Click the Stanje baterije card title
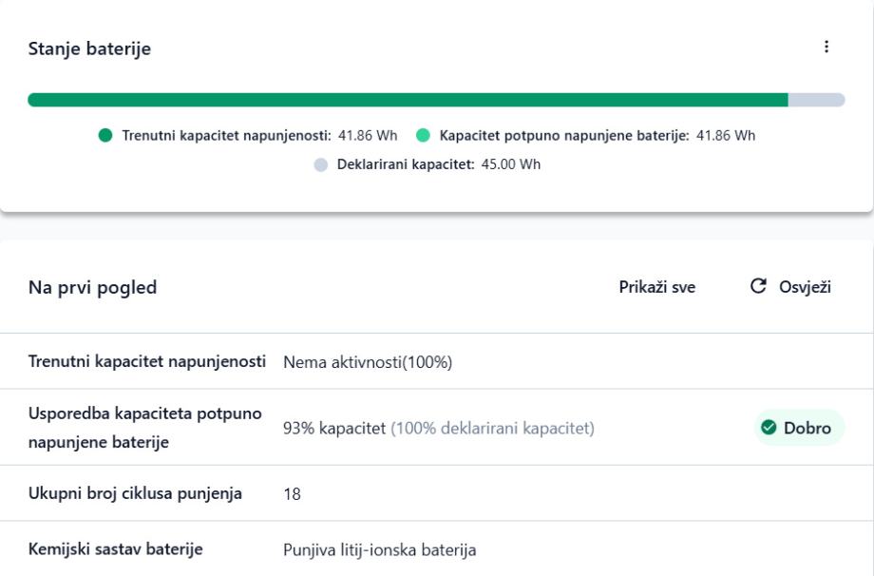The height and width of the screenshot is (576, 874). coord(89,49)
